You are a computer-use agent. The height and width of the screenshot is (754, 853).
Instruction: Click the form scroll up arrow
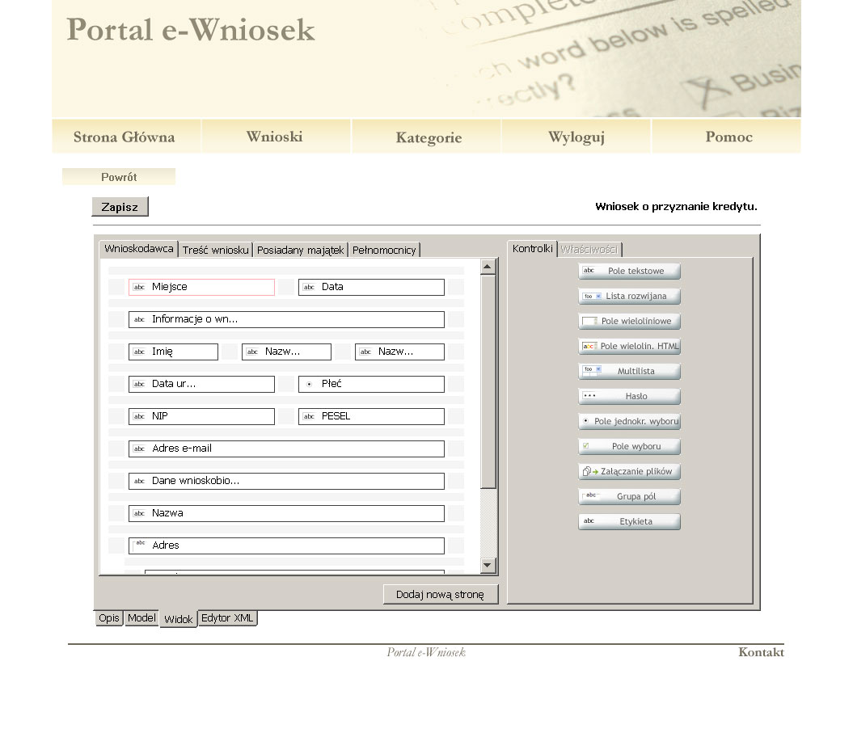coord(488,267)
